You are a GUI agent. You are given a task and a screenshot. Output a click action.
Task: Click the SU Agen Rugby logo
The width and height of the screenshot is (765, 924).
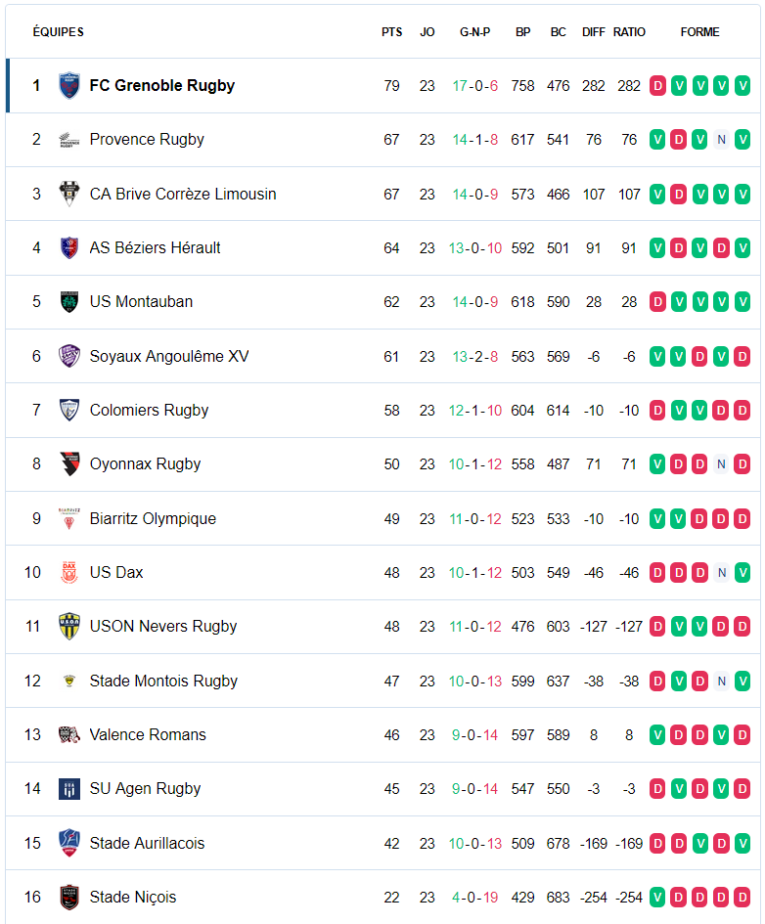click(69, 788)
